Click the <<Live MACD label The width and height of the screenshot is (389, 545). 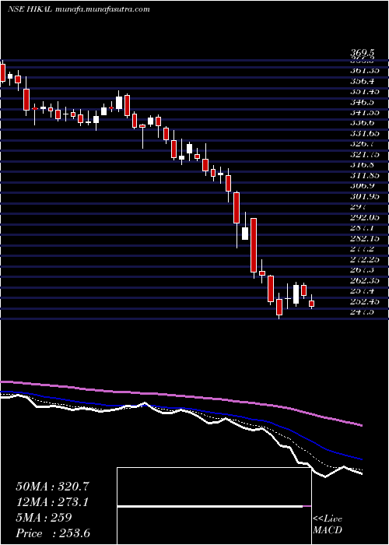(x=328, y=525)
